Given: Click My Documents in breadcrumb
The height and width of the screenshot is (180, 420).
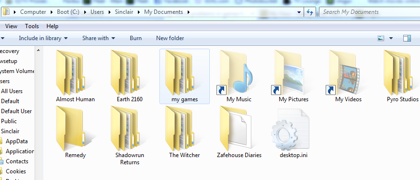Looking at the screenshot, I should (x=163, y=12).
